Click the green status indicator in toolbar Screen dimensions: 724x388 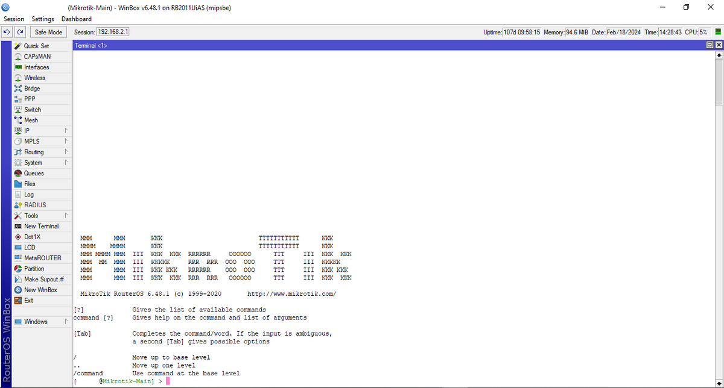[x=718, y=32]
